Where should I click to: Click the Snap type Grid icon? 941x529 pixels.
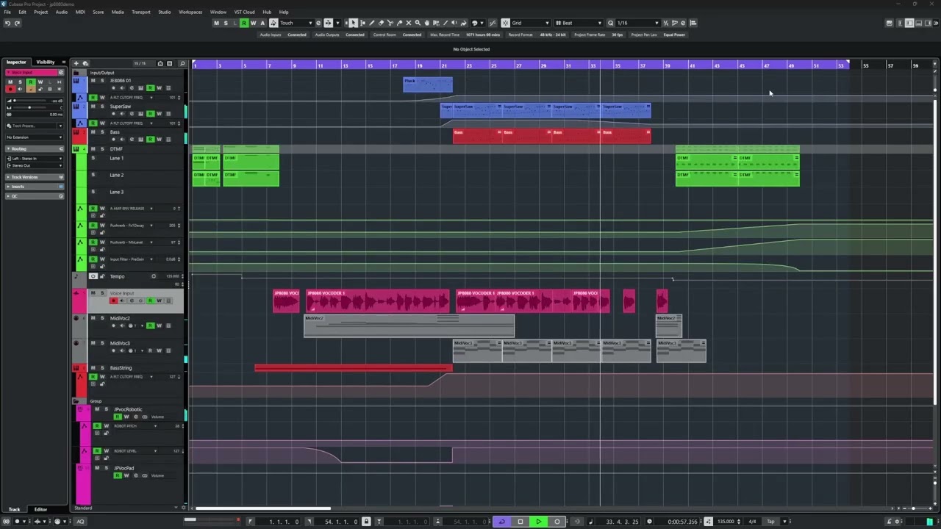[505, 23]
